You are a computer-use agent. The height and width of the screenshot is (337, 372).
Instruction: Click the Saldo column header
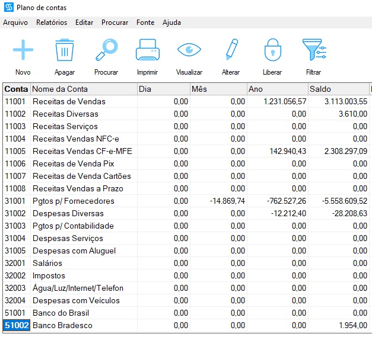pyautogui.click(x=337, y=89)
